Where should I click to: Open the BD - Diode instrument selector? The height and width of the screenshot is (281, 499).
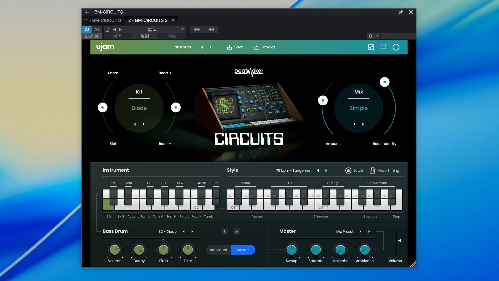(x=167, y=232)
